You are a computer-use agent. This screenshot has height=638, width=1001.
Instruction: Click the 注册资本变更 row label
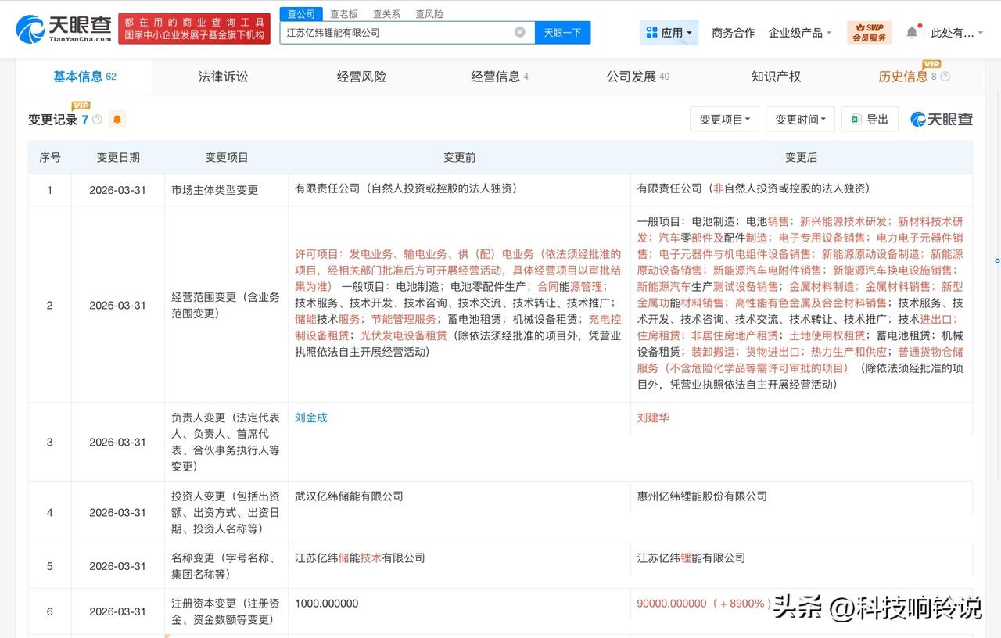click(225, 611)
